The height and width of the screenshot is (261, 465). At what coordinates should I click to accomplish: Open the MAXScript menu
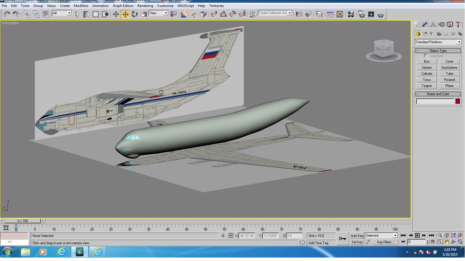coord(186,6)
